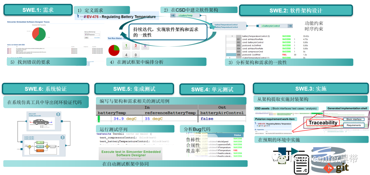Click the SWE.1 banner
The height and width of the screenshot is (175, 370).
(x=38, y=10)
